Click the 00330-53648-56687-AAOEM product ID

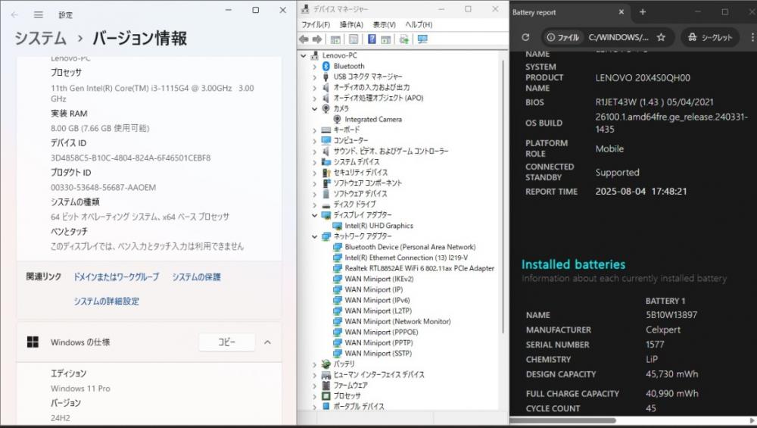coord(103,187)
